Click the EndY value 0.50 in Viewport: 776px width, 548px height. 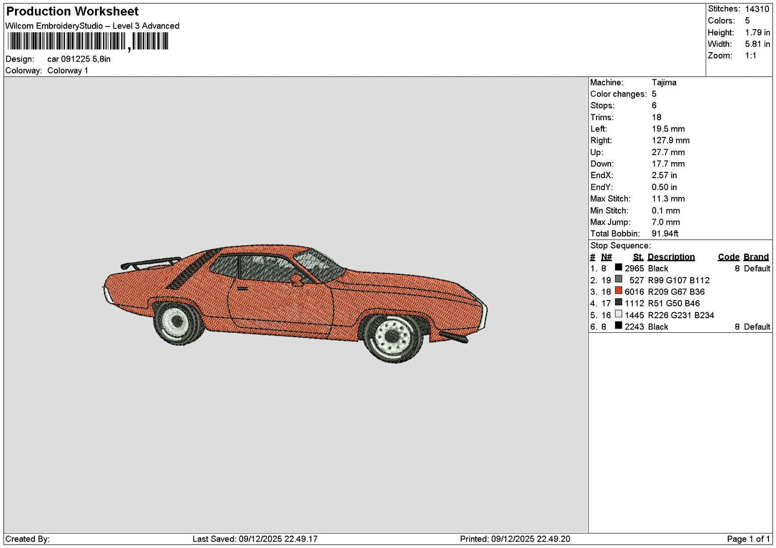pyautogui.click(x=664, y=187)
